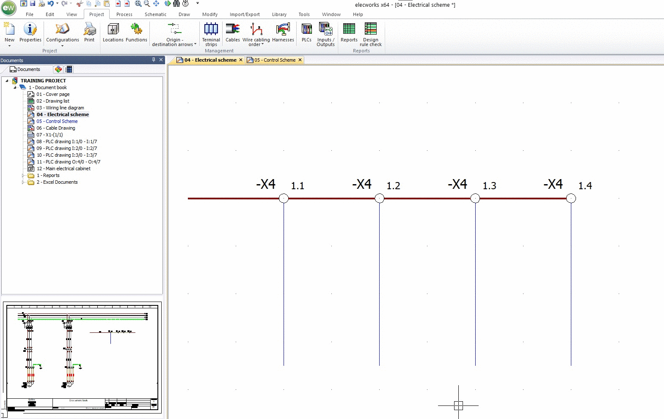Screen dimensions: 664x419
Task: Open the New project dropdown
Action: click(9, 46)
